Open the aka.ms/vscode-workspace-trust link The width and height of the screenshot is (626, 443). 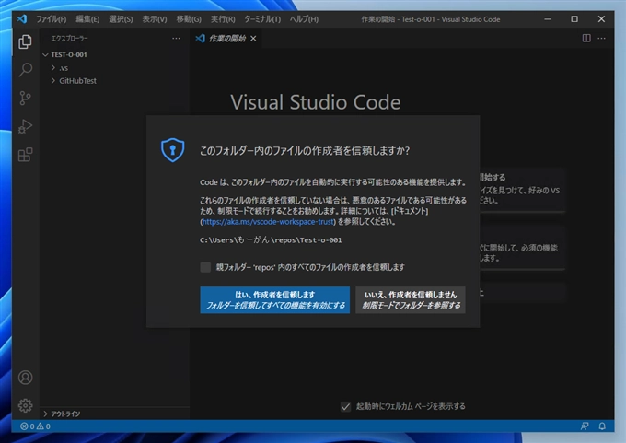click(268, 222)
